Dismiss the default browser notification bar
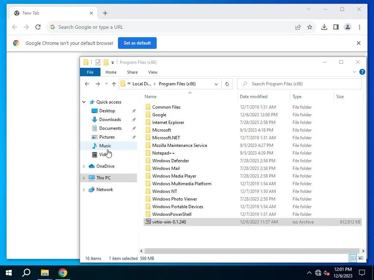This screenshot has width=374, height=280. 359,43
